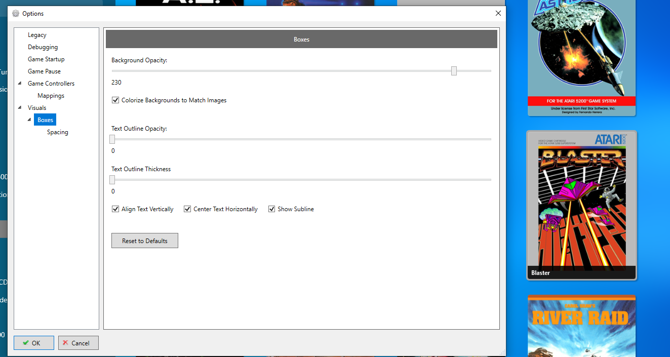Collapse the Visuals tree node
Viewport: 670px width, 357px height.
tap(19, 108)
